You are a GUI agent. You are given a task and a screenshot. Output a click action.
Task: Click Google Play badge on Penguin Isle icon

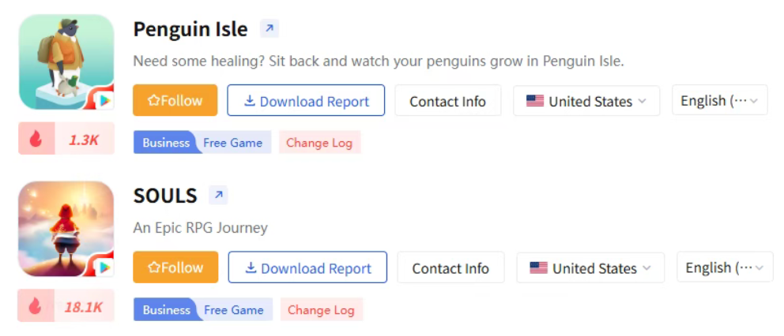(x=104, y=101)
